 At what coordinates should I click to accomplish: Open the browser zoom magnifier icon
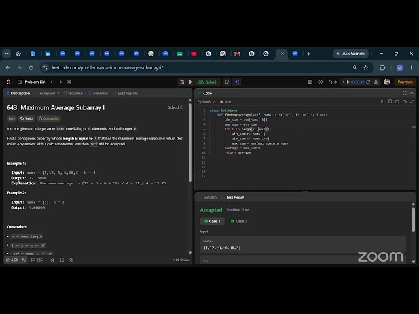355,68
